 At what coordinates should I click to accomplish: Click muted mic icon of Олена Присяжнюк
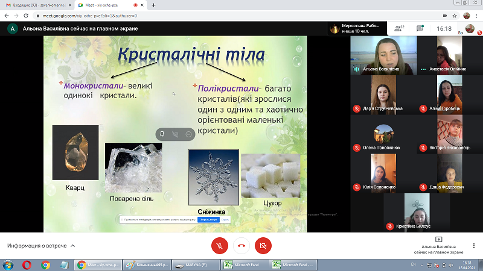click(357, 148)
